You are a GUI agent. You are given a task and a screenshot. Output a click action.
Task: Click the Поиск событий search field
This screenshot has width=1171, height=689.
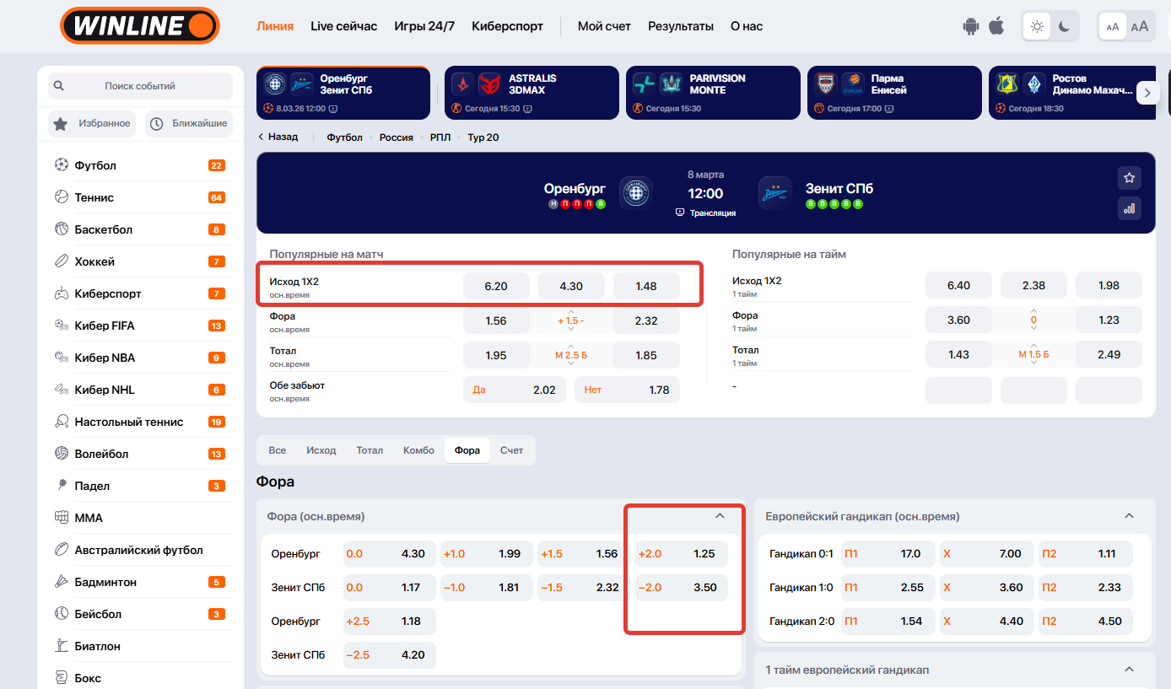(140, 86)
